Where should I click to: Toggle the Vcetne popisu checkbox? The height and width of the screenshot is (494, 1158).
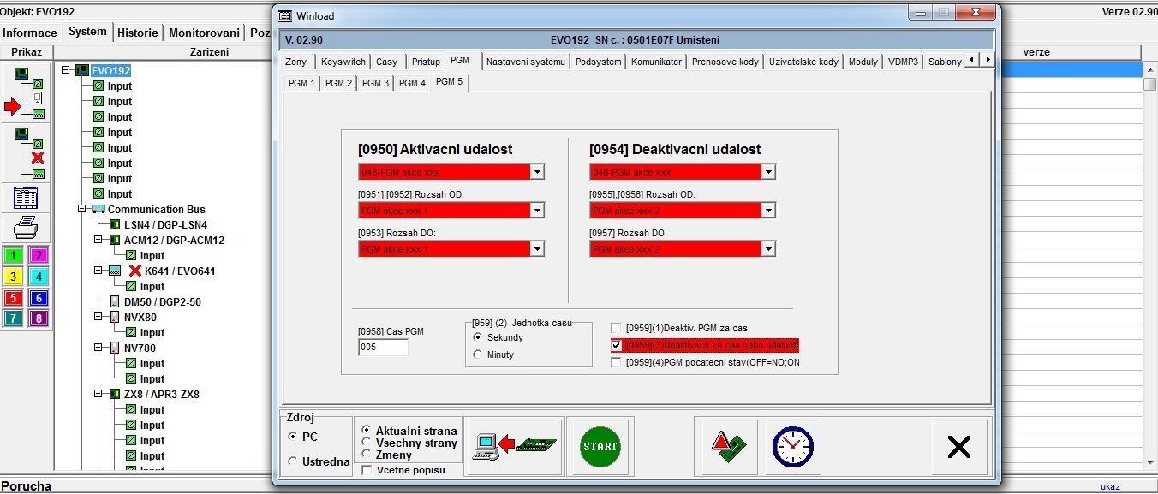[367, 470]
